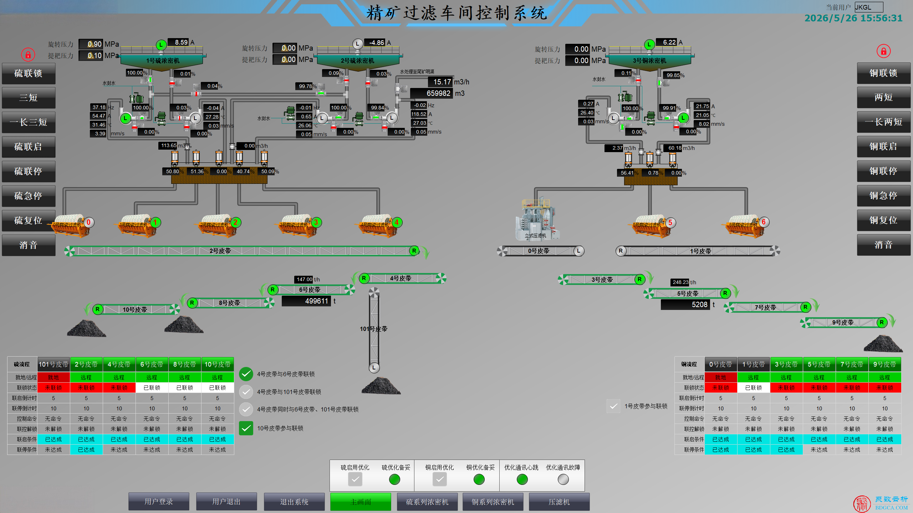This screenshot has height=513, width=913.
Task: Click the R indicator on 5号皮带
Action: (x=725, y=293)
